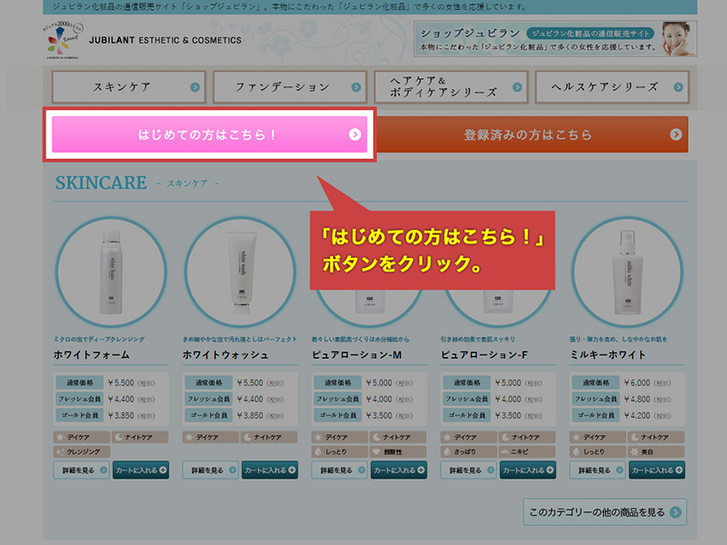
Task: Click the ナイトケア tag on ホワイトウォッシュ
Action: pos(269,437)
